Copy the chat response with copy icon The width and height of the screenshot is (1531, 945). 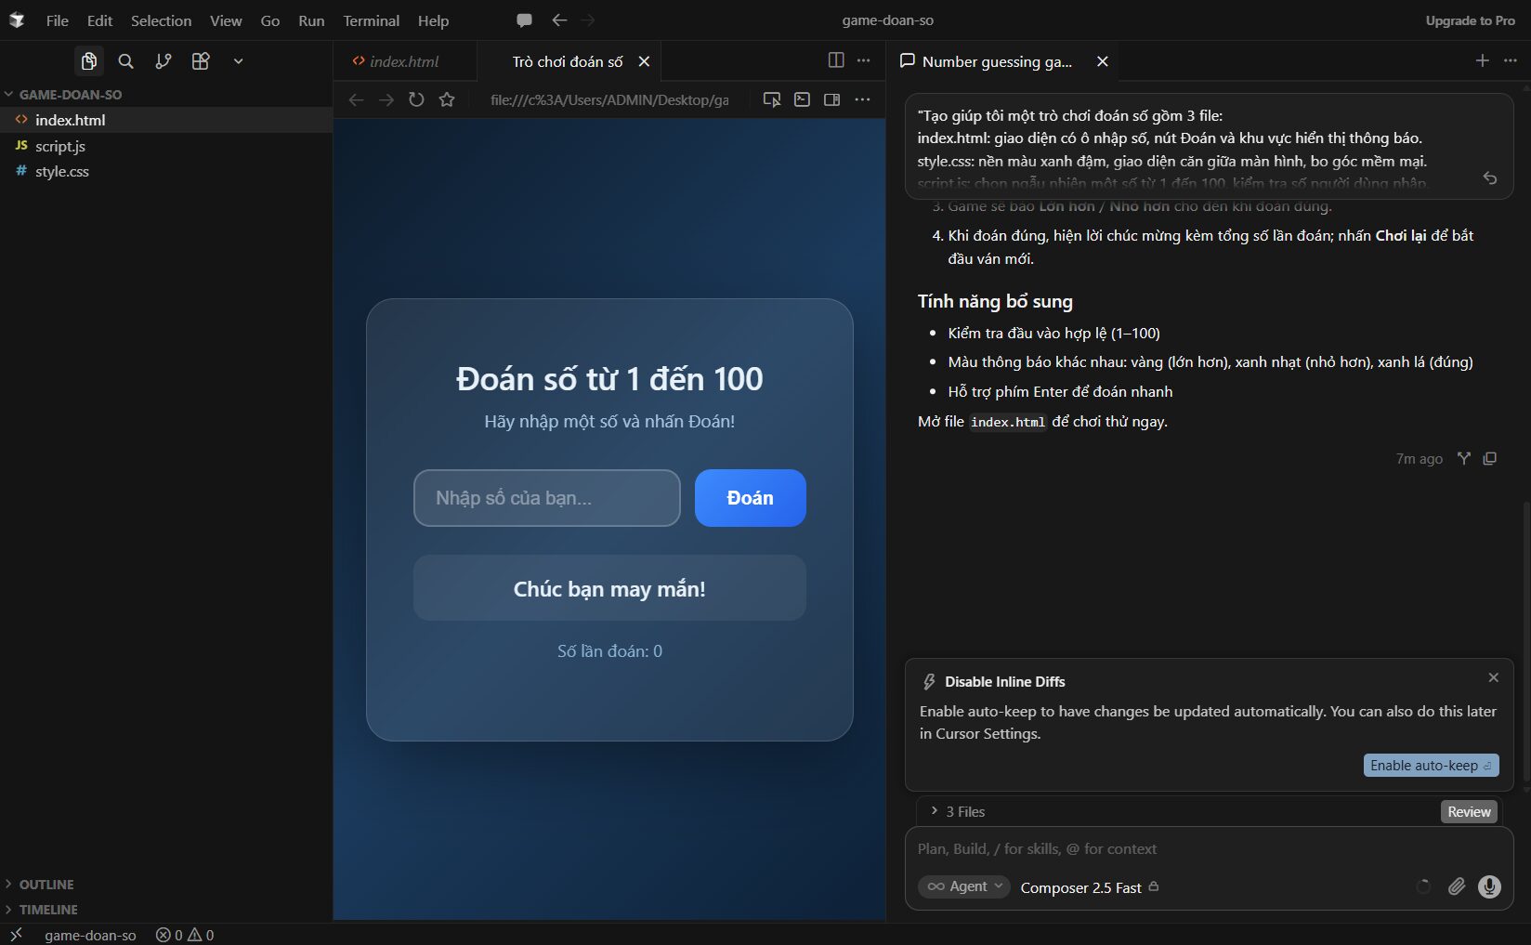(1490, 458)
